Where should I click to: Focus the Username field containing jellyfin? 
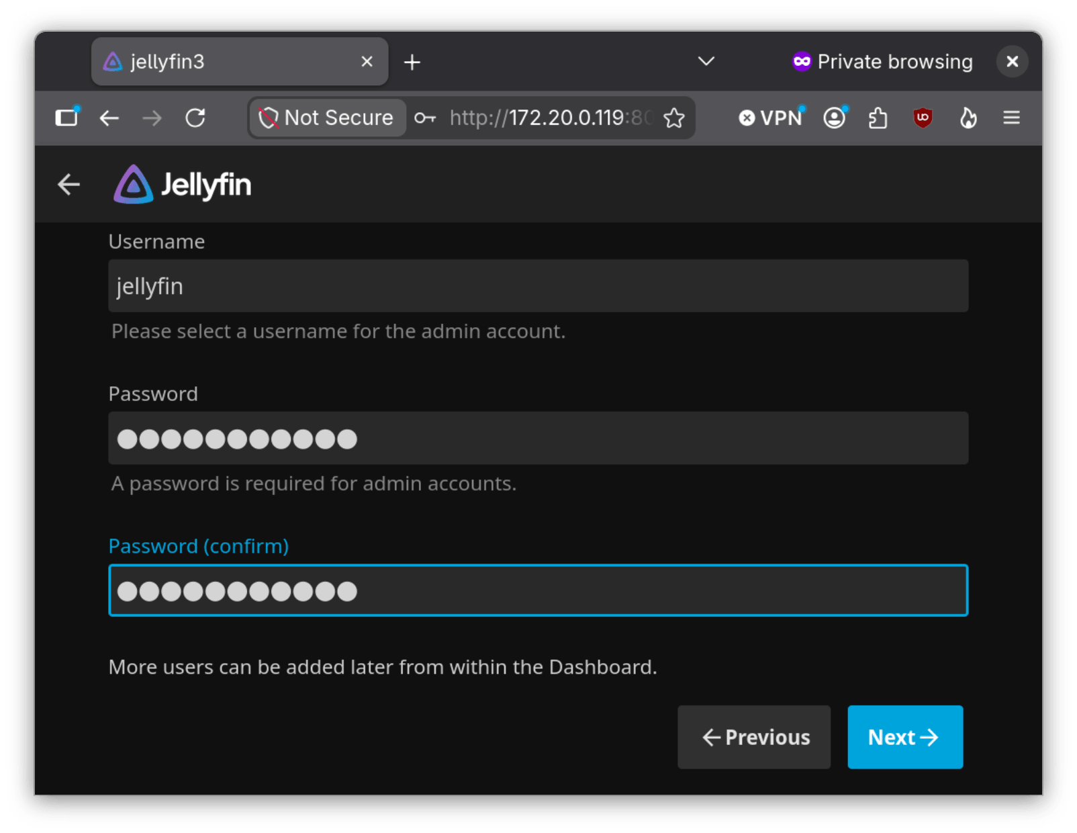pyautogui.click(x=538, y=286)
